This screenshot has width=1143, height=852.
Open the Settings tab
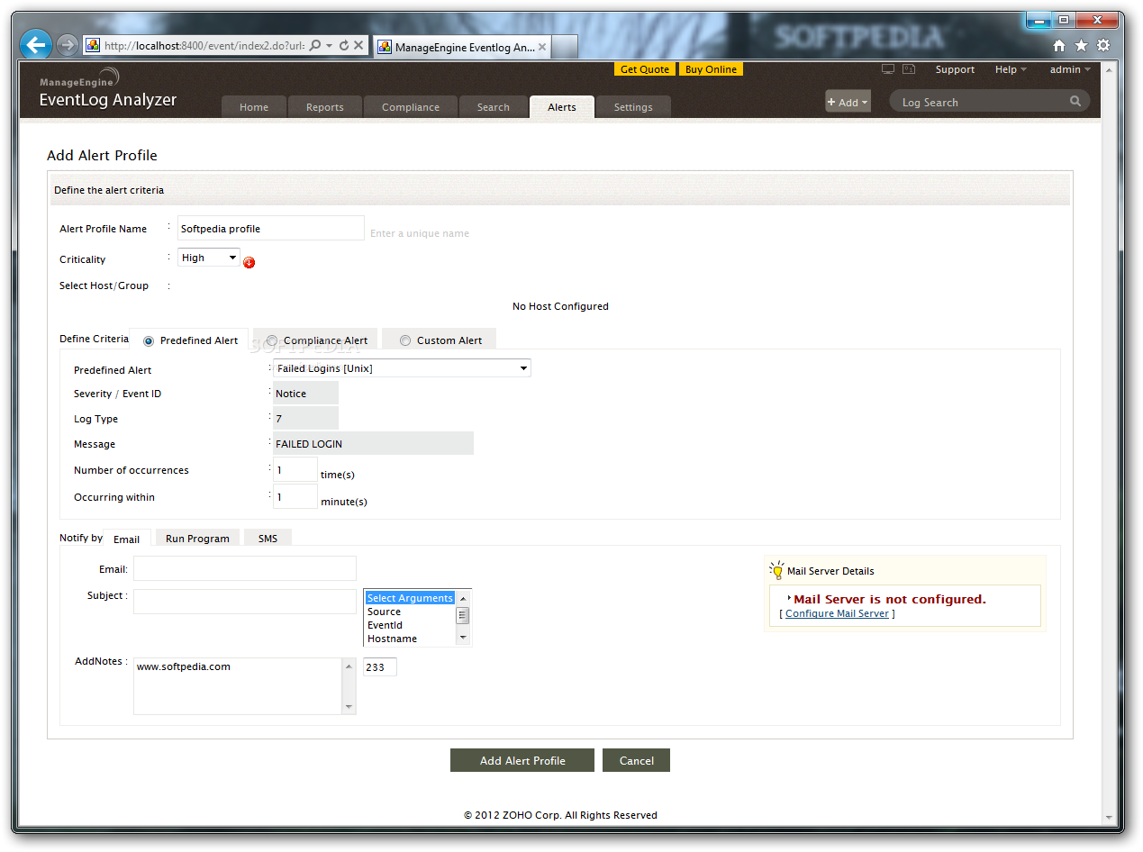pyautogui.click(x=633, y=107)
